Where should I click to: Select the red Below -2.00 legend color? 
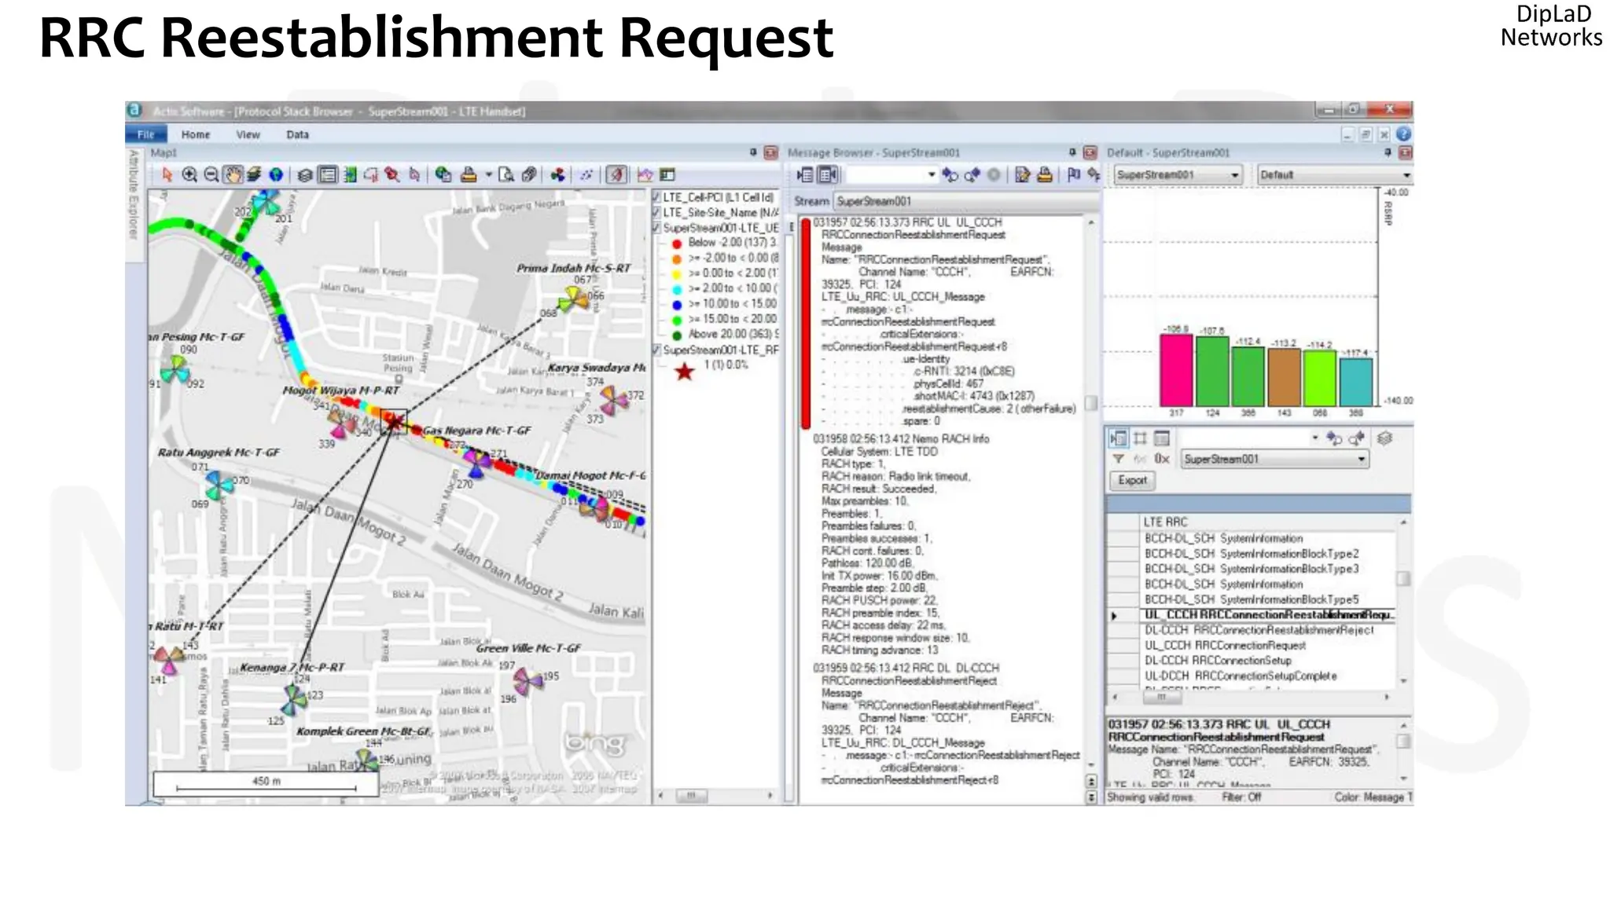tap(676, 243)
